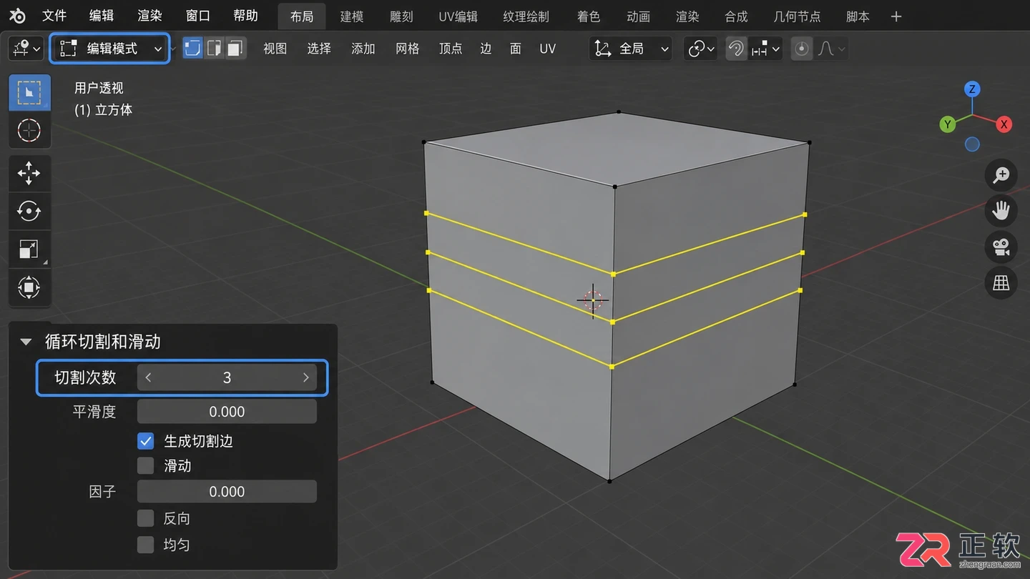Switch to the 建模 workspace tab
The width and height of the screenshot is (1030, 579).
(351, 16)
